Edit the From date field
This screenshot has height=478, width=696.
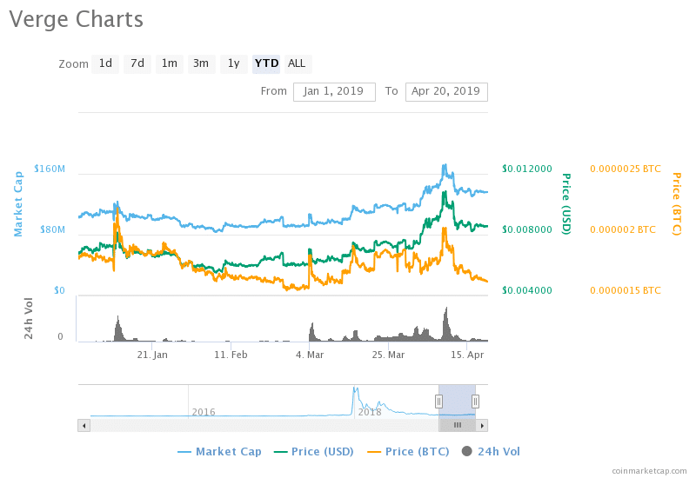[334, 91]
